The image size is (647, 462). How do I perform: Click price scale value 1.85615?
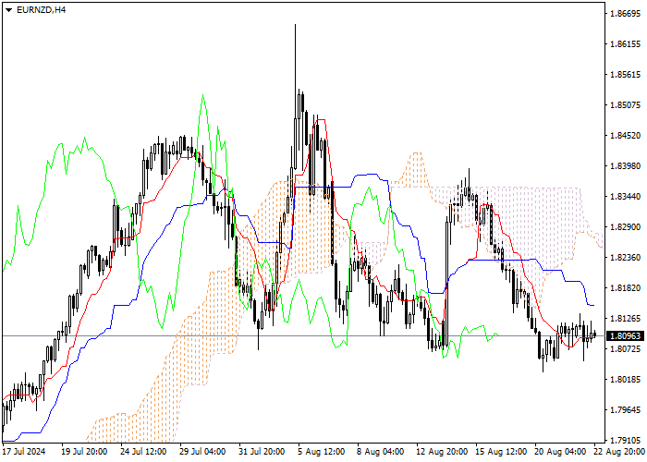tap(625, 75)
